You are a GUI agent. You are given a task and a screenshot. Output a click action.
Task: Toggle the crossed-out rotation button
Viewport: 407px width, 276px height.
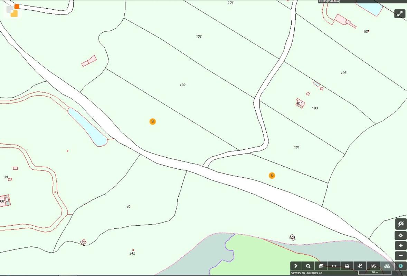tap(400, 224)
